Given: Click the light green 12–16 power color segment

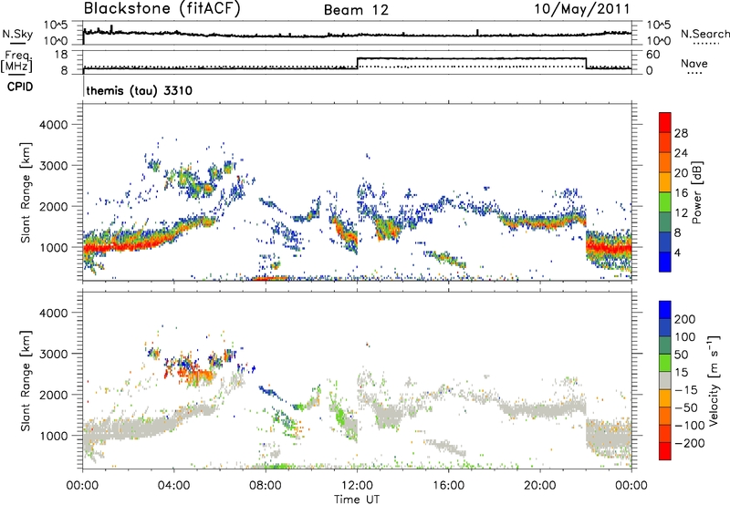Looking at the screenshot, I should pyautogui.click(x=665, y=202).
